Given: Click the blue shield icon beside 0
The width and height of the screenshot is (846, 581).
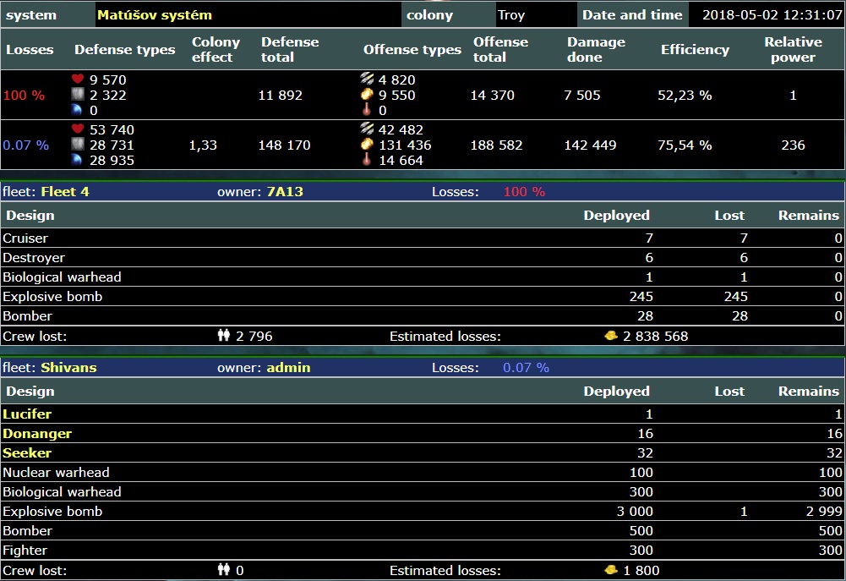Looking at the screenshot, I should [x=78, y=110].
